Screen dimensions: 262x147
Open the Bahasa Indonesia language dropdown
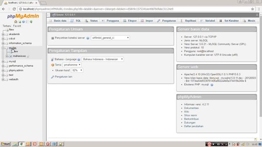point(103,59)
